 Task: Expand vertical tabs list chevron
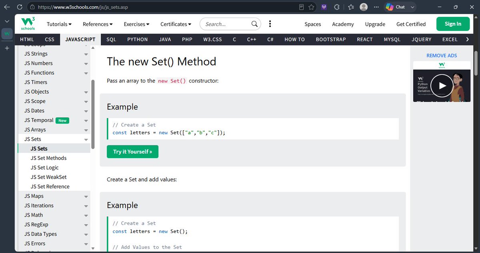[7, 21]
